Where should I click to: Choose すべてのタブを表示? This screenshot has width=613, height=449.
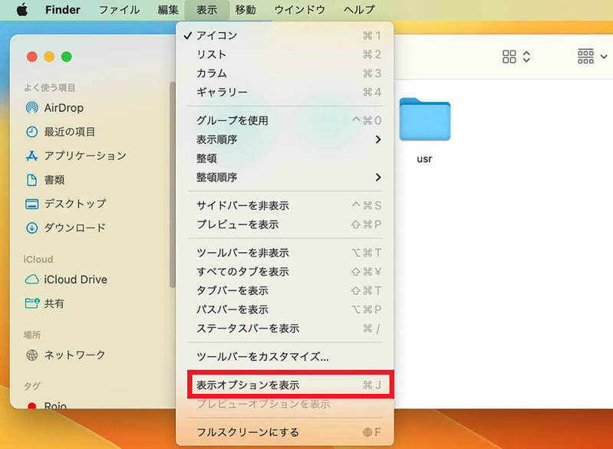pos(285,271)
